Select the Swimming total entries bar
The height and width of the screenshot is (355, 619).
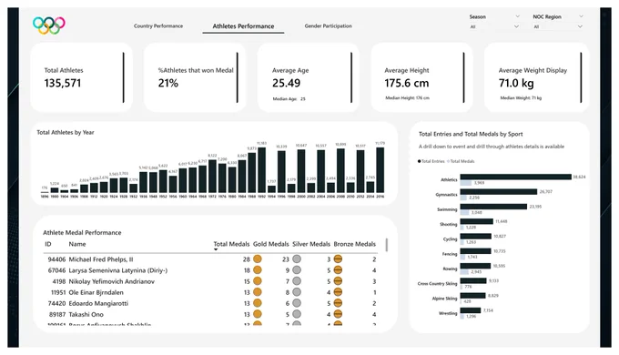point(493,207)
